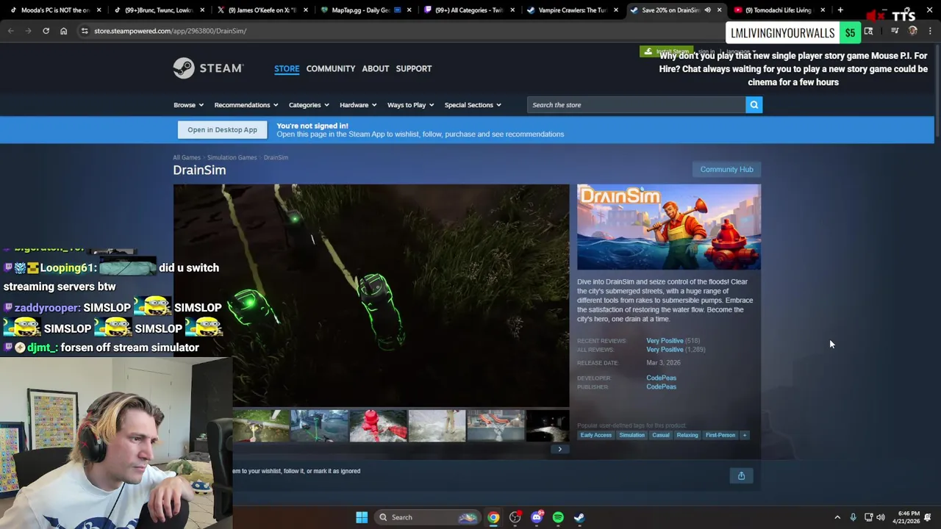Open Windows Start menu
The width and height of the screenshot is (941, 529).
(x=362, y=517)
